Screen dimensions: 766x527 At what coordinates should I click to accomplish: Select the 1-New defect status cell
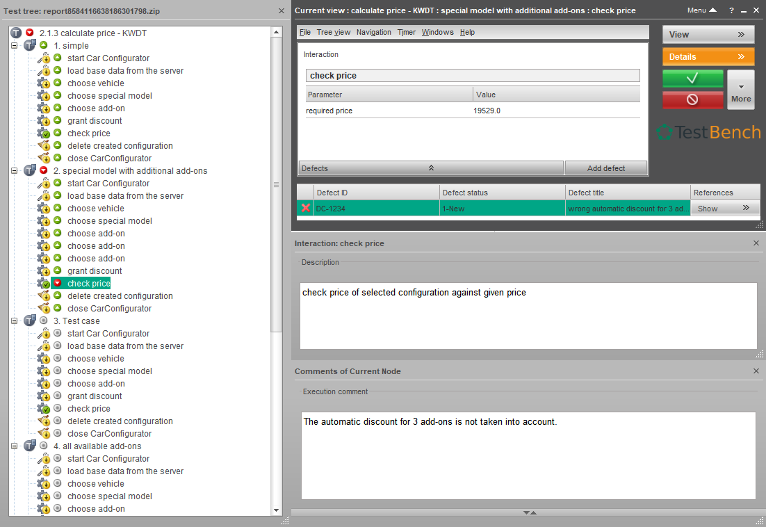tap(502, 209)
